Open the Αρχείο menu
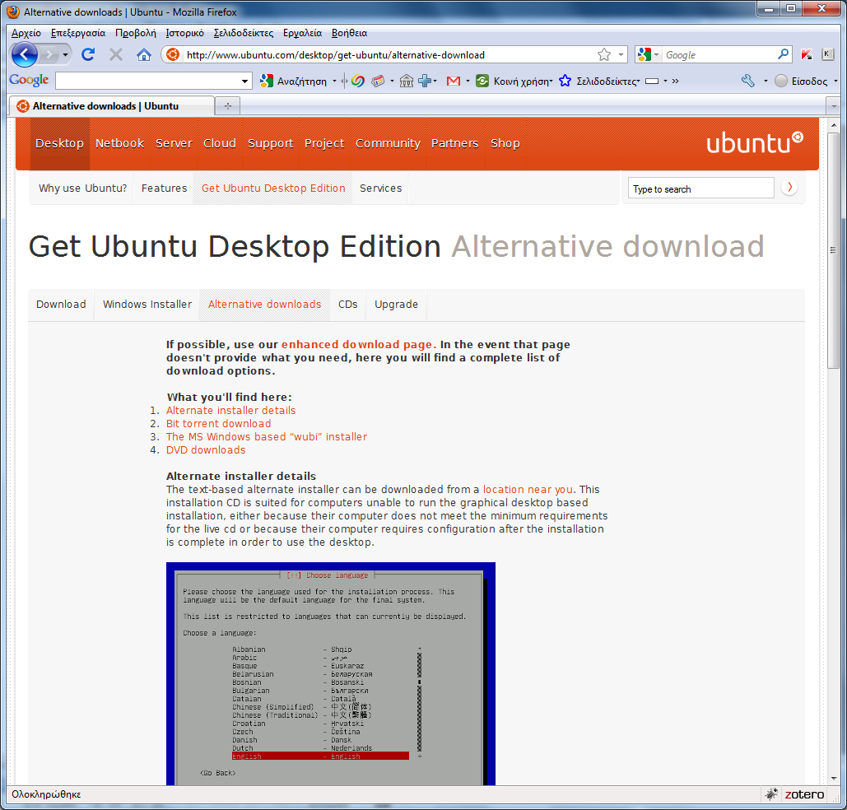The width and height of the screenshot is (847, 810). (x=26, y=33)
